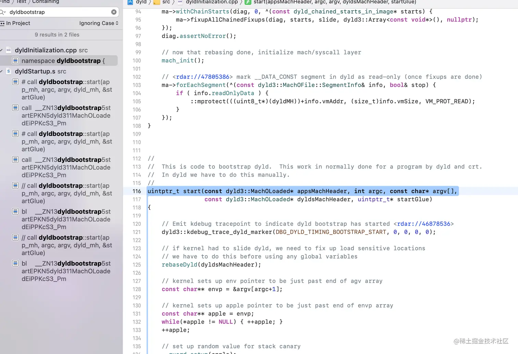518x354 pixels.
Task: Click line number 100 in the gutter
Action: [x=137, y=61]
